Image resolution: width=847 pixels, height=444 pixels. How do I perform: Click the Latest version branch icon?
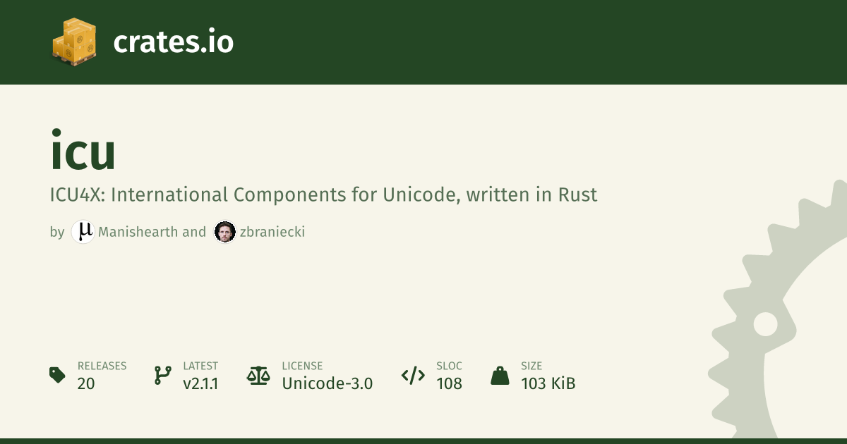click(163, 375)
